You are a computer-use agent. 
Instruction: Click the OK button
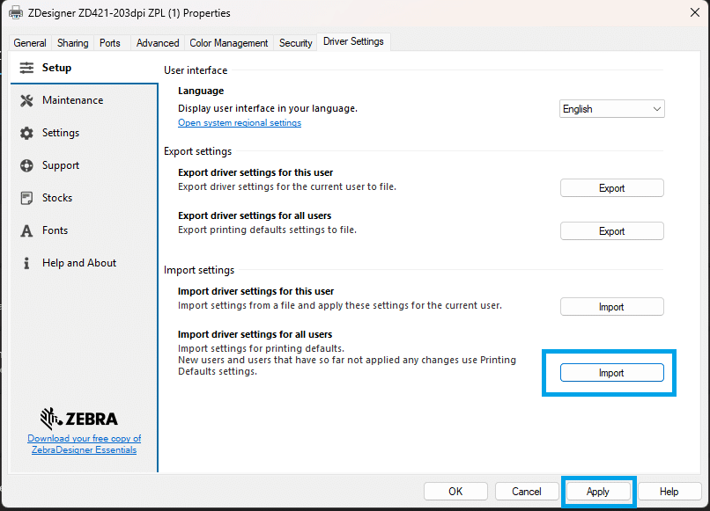pyautogui.click(x=455, y=492)
